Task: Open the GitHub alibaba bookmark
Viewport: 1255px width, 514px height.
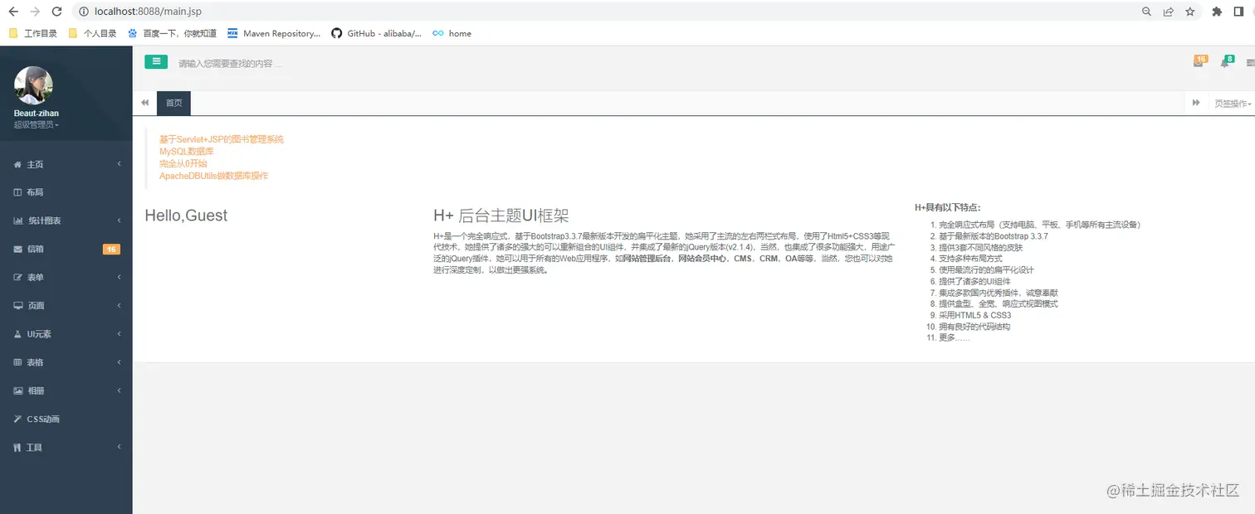Action: coord(377,33)
